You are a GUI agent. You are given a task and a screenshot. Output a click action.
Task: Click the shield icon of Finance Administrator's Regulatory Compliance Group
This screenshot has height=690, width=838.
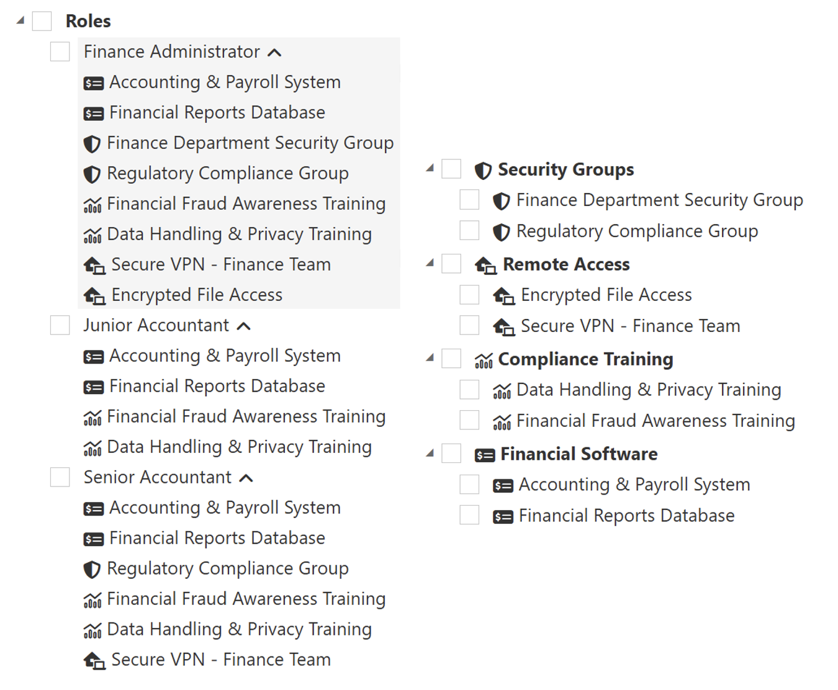92,174
